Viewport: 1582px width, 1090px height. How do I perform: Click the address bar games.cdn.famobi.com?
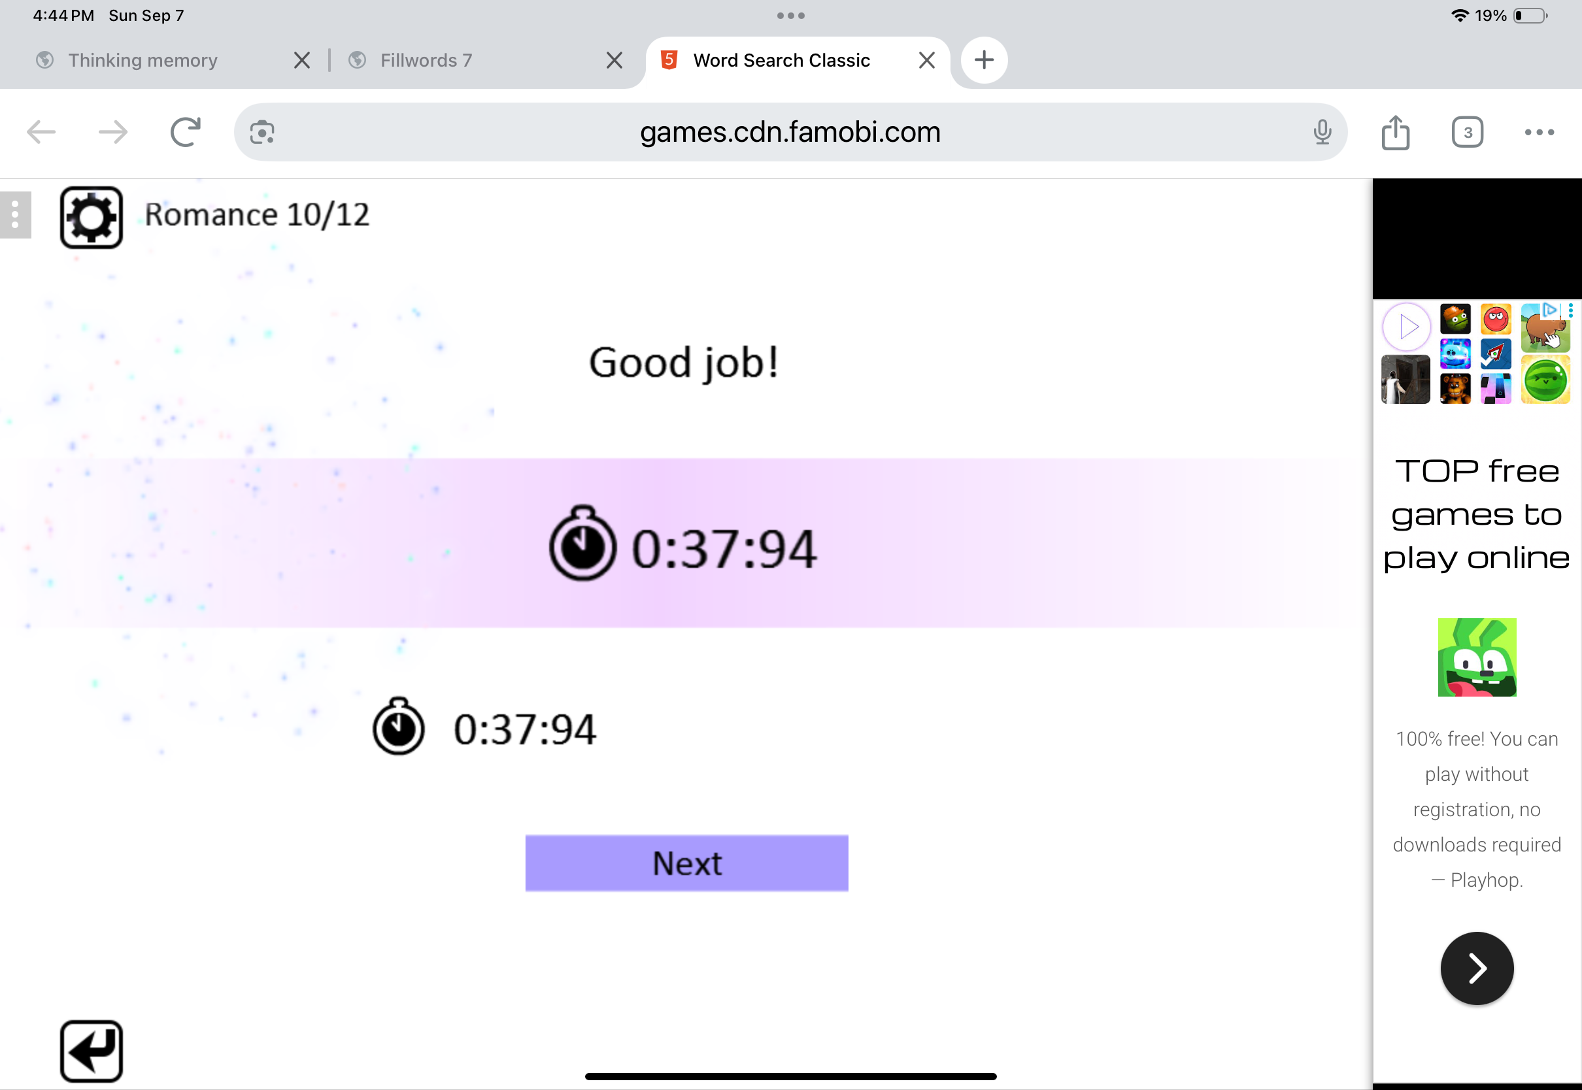[790, 132]
